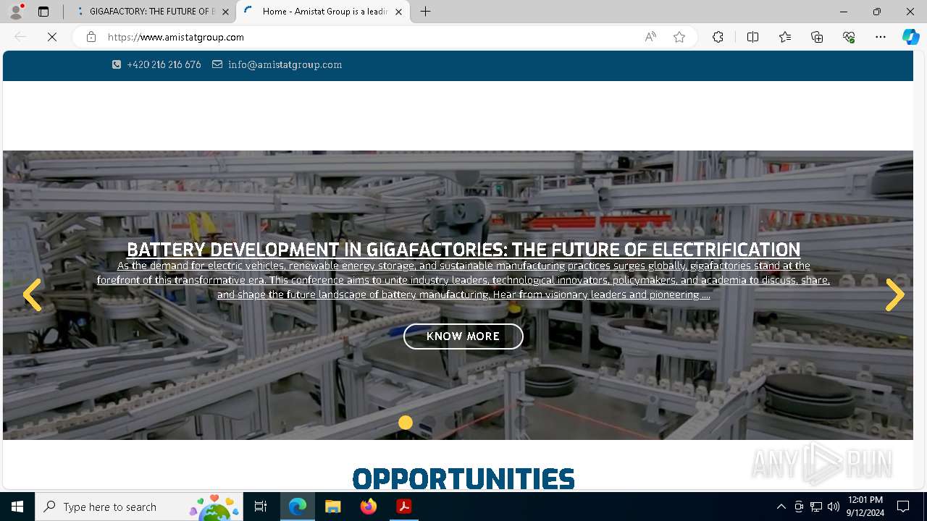Open the volume control tray icon
927x521 pixels.
[x=834, y=507]
